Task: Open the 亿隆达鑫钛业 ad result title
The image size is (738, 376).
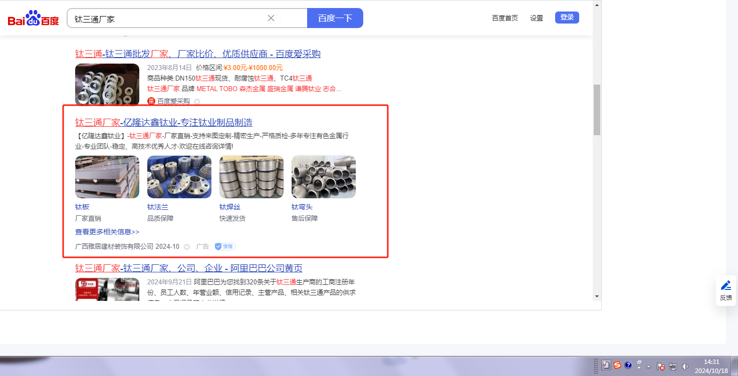Action: [x=164, y=123]
